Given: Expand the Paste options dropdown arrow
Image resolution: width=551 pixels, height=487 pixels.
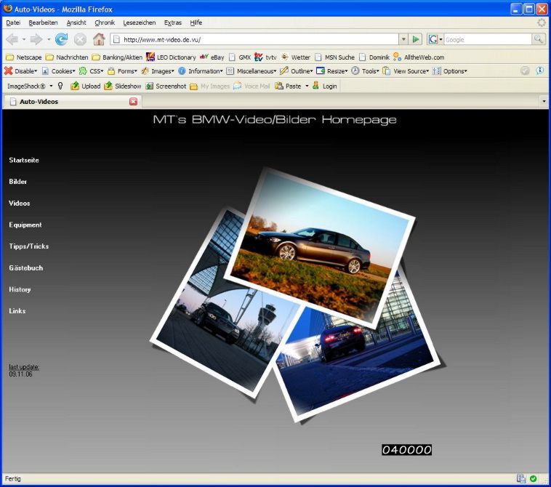Looking at the screenshot, I should pos(307,86).
